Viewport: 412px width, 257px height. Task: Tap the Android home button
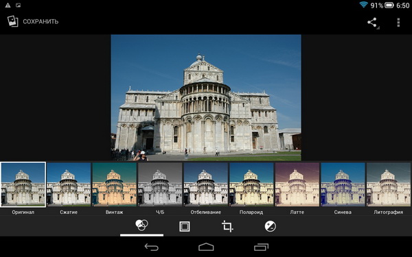[206, 247]
